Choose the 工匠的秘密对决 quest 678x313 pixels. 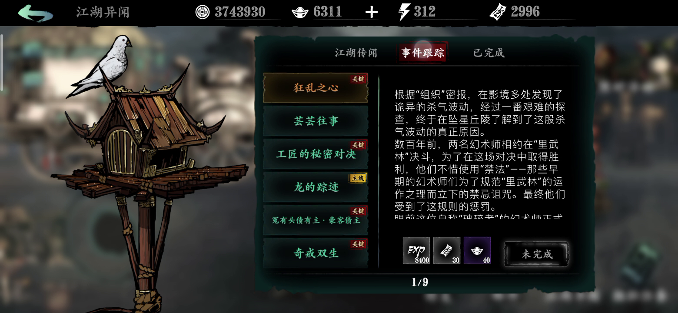pyautogui.click(x=316, y=154)
